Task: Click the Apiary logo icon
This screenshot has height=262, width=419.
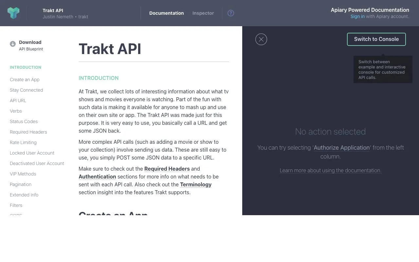Action: (x=13, y=13)
